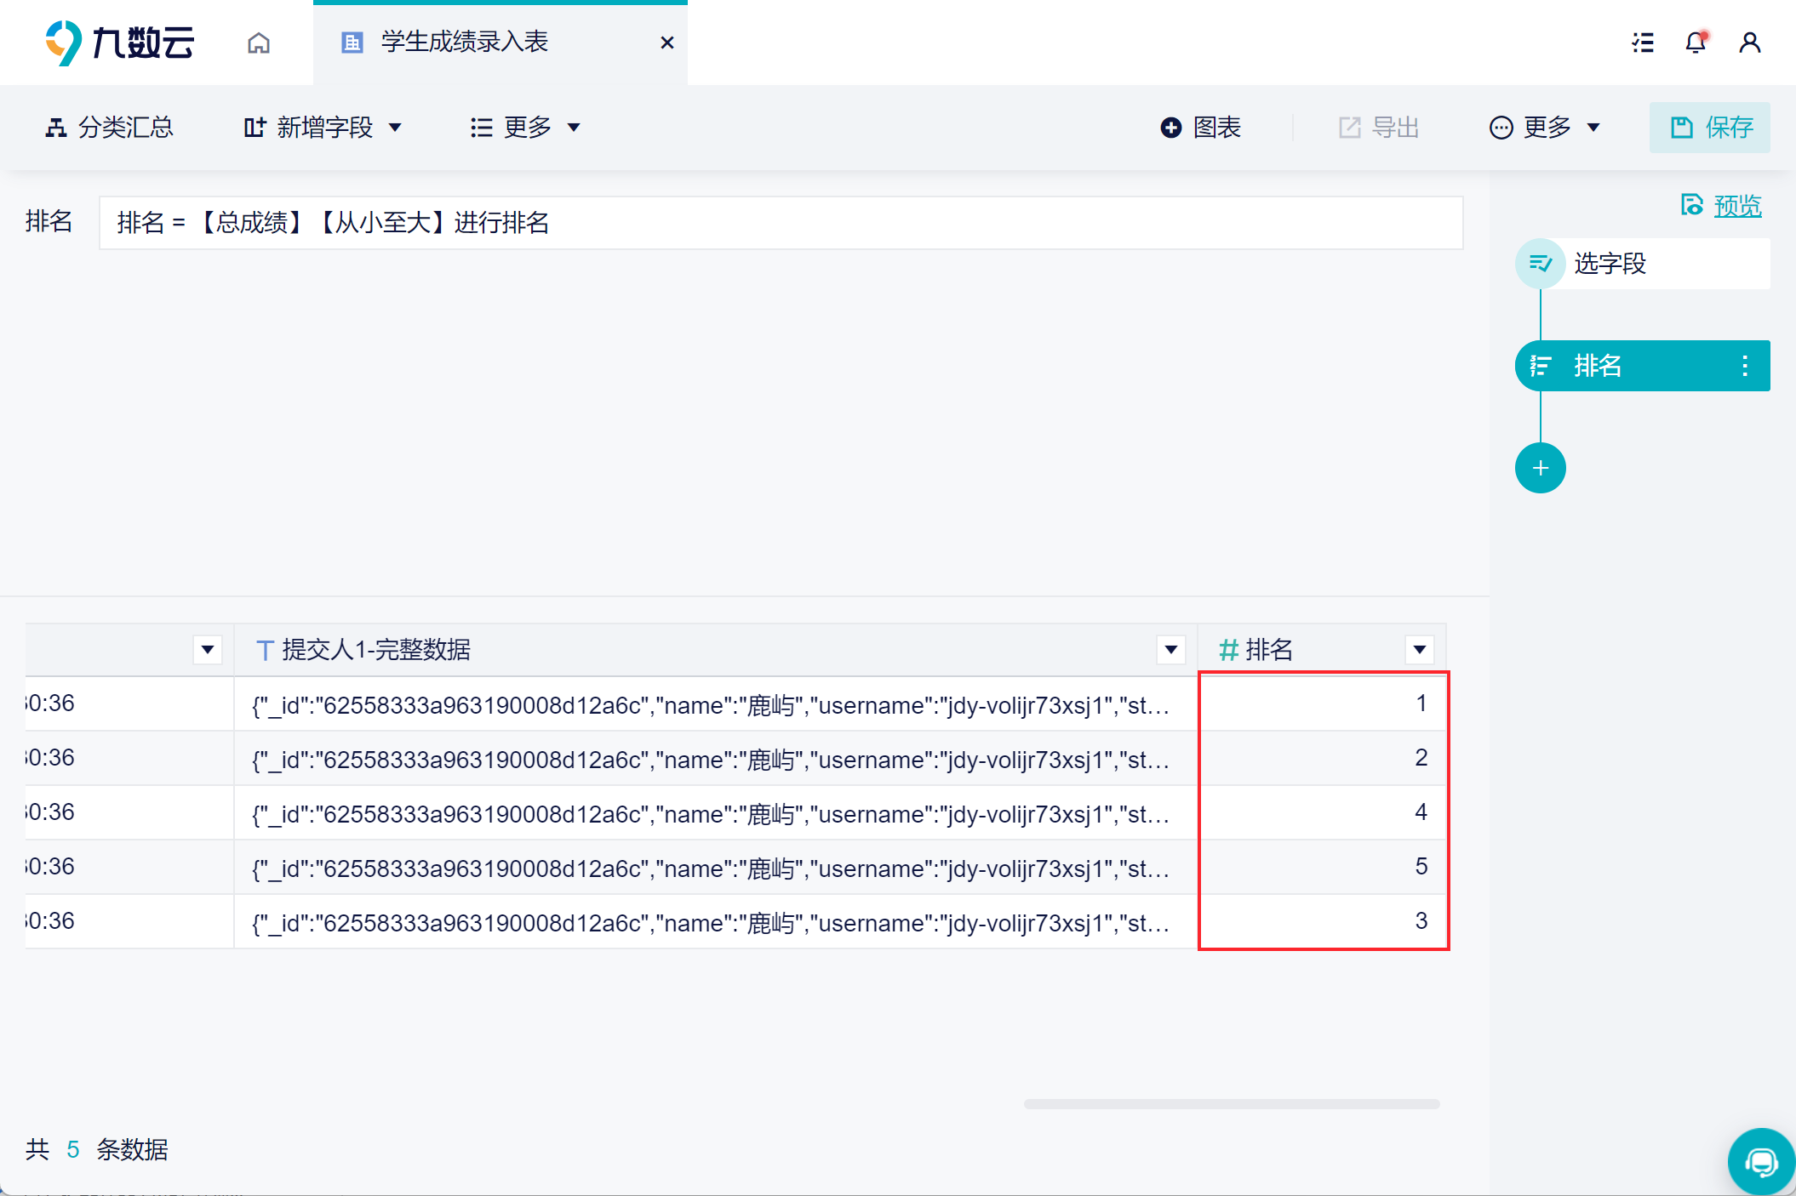
Task: Expand right toolbar 更多 dropdown
Action: click(1545, 128)
